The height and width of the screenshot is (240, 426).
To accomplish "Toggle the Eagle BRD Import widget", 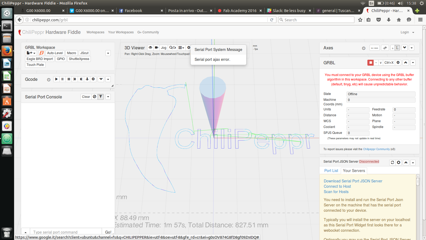I will coord(40,59).
